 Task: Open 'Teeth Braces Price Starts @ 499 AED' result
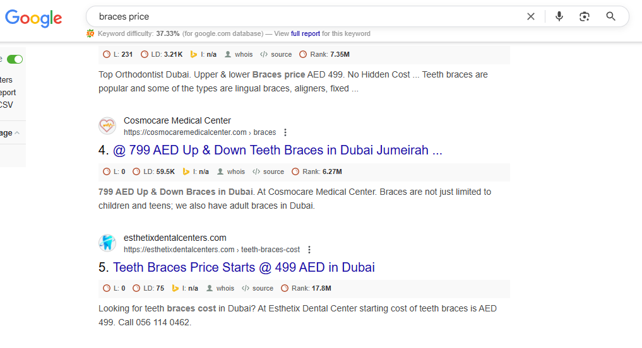[x=244, y=267]
